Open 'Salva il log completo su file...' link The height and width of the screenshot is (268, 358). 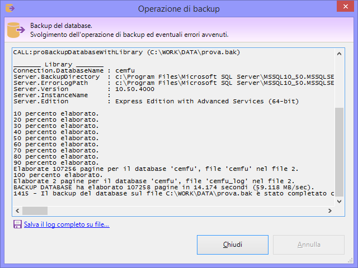[67, 224]
